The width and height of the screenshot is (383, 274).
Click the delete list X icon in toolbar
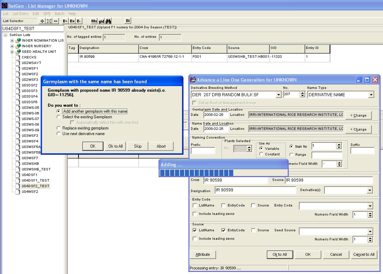(x=49, y=21)
